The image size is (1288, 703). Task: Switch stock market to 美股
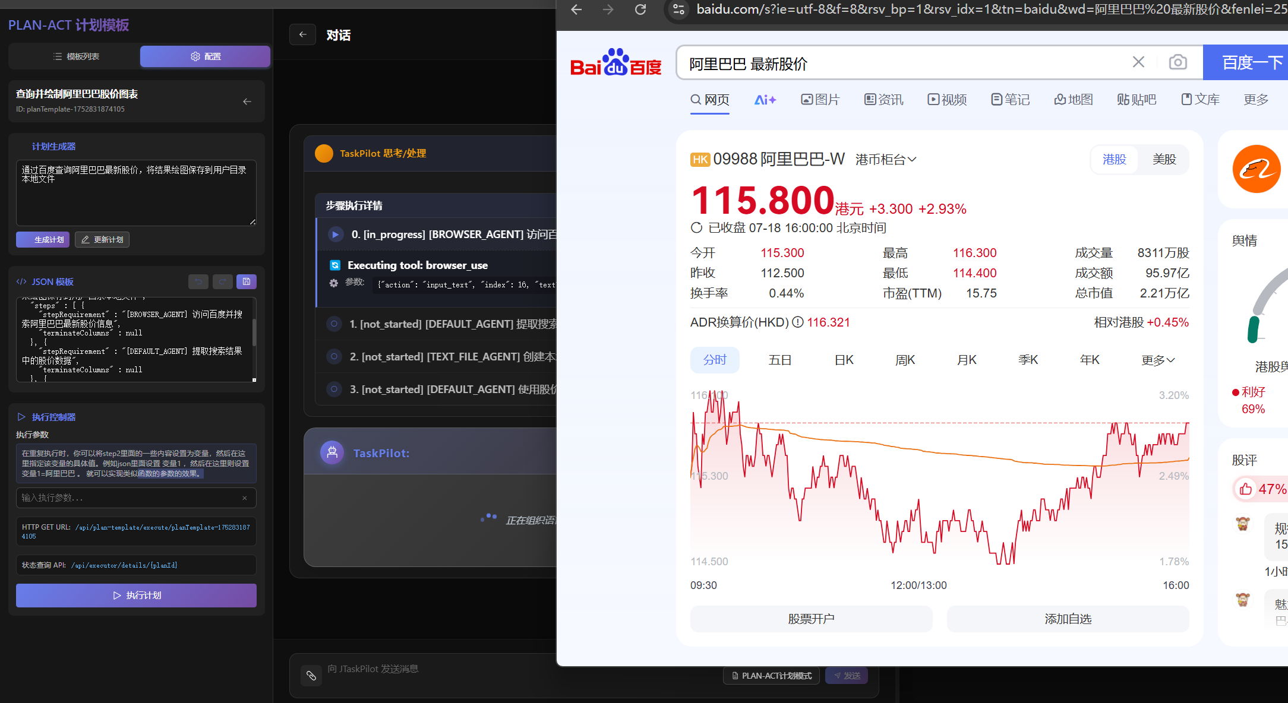(x=1164, y=159)
